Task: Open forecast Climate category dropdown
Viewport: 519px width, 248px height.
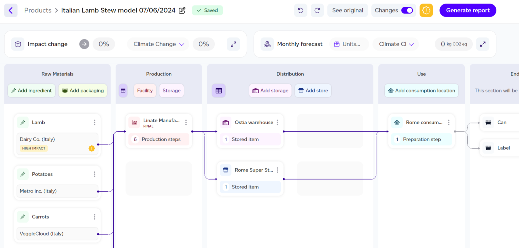Action: (x=396, y=44)
